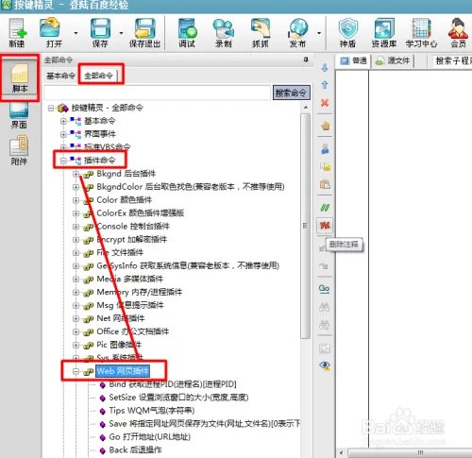This screenshot has width=472, height=458.
Task: Switch to the 普通 editor tab
Action: click(x=354, y=60)
